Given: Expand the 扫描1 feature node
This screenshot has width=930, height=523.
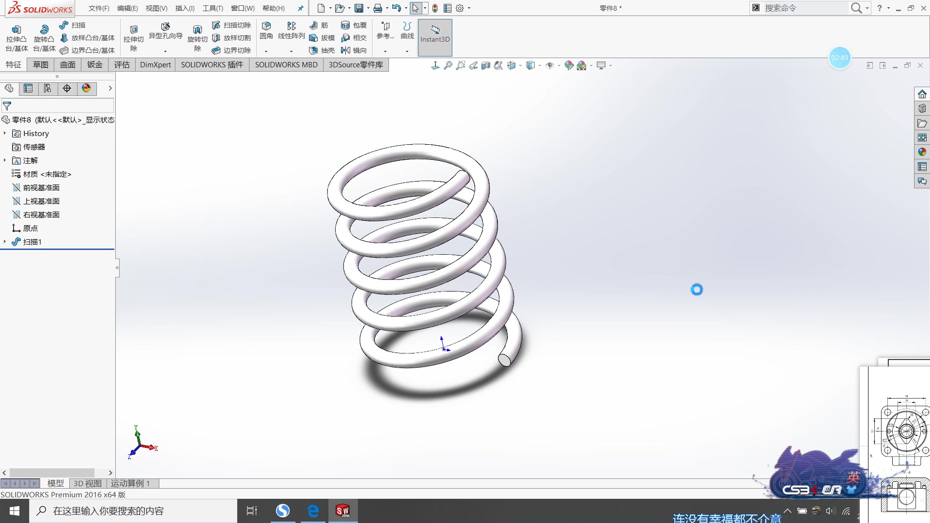Looking at the screenshot, I should [x=5, y=242].
